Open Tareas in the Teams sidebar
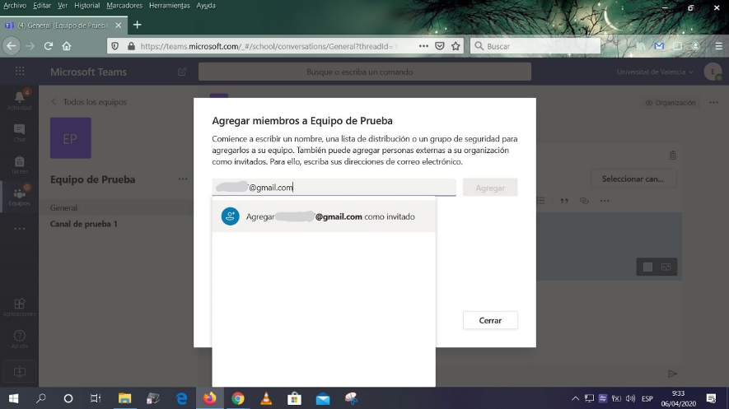Screen dimensions: 729x409 [x=20, y=165]
